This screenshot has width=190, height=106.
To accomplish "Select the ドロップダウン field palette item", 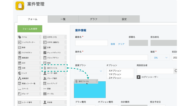I will click(55, 58).
